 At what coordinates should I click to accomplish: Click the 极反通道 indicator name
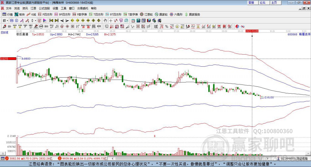coord(22,35)
